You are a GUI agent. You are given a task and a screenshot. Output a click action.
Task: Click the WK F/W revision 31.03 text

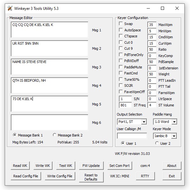coord(132,154)
